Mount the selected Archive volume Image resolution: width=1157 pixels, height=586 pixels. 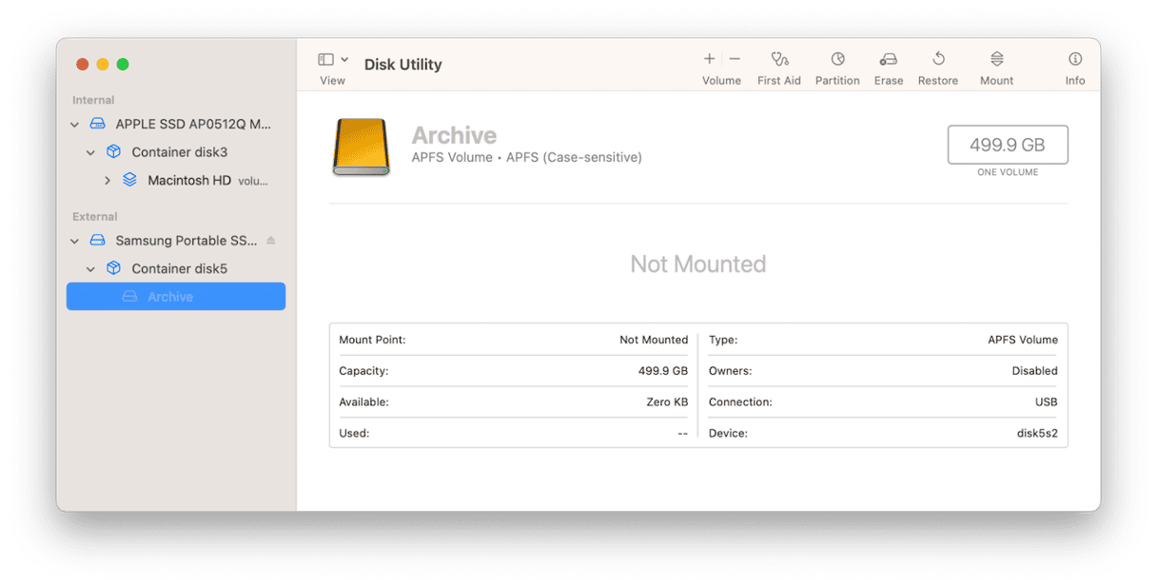(996, 59)
